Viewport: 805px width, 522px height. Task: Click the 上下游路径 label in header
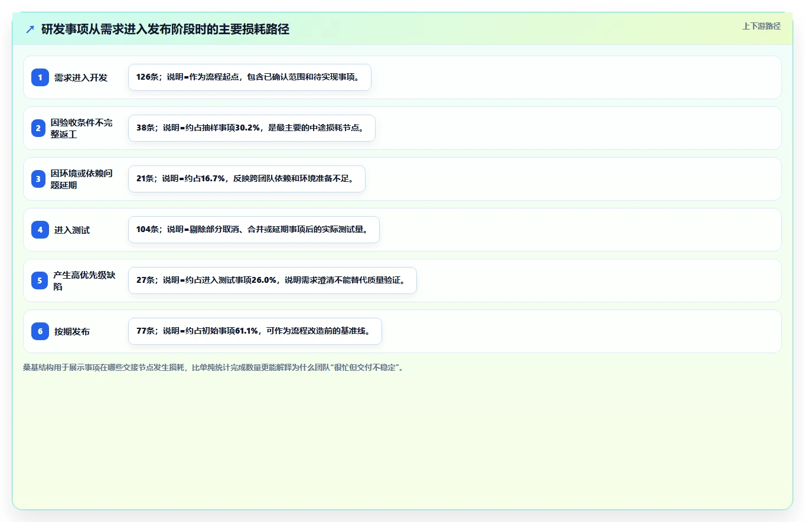point(761,26)
